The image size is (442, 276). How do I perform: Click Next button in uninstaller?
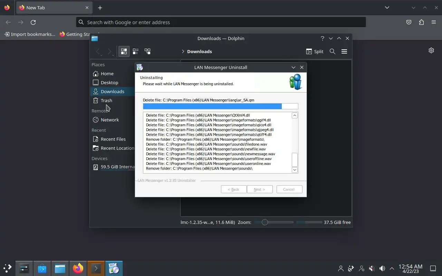pyautogui.click(x=260, y=189)
